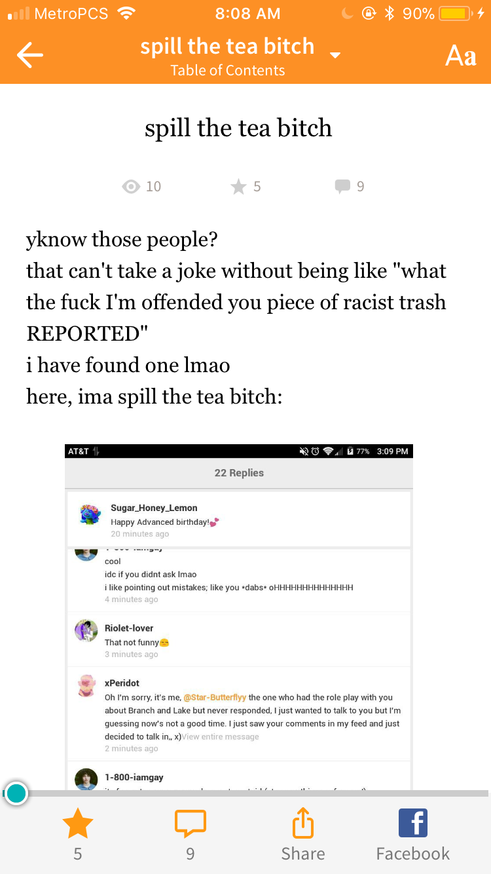The width and height of the screenshot is (491, 874).
Task: Tap the teal reading progress slider handle
Action: [16, 793]
